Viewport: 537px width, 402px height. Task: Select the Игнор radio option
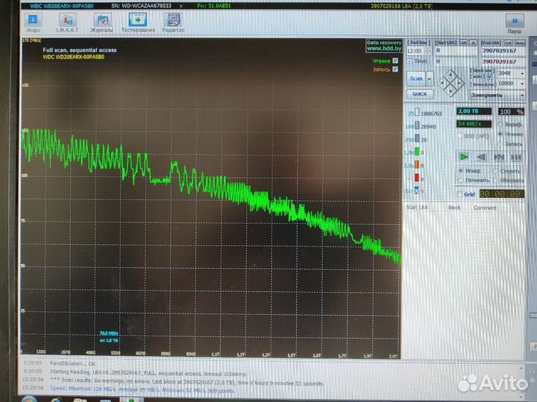coord(459,170)
